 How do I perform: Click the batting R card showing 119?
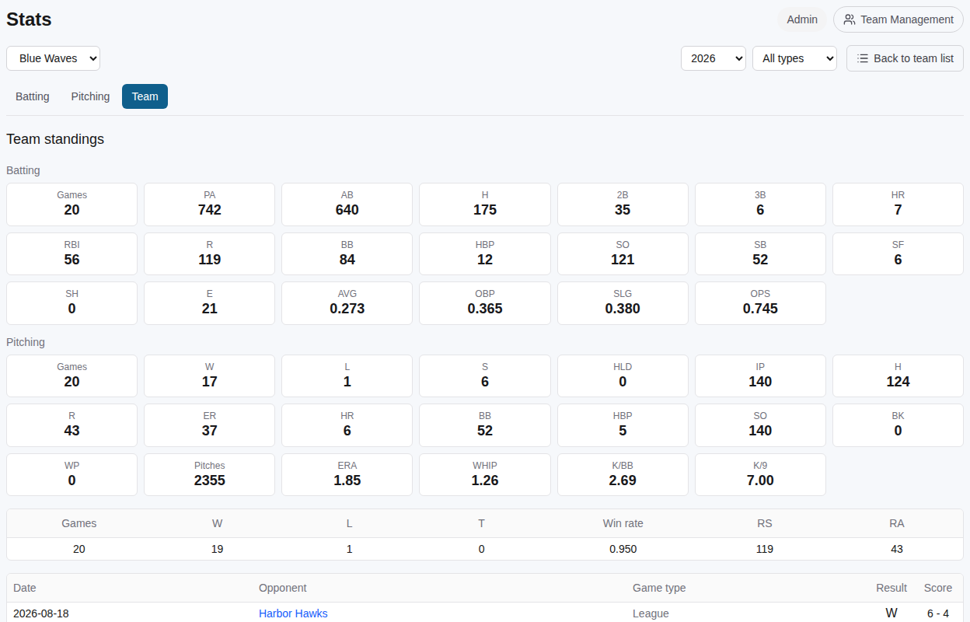point(210,253)
